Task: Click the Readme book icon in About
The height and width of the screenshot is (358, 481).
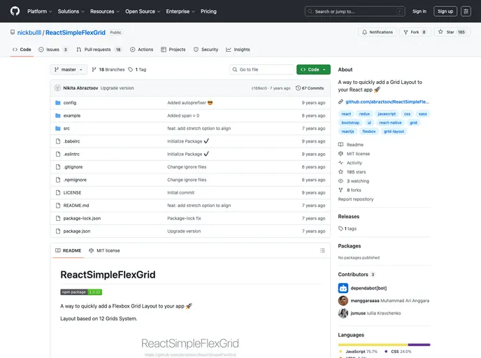Action: coord(340,145)
